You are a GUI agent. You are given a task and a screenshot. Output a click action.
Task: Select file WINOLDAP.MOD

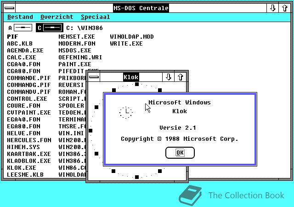click(x=132, y=37)
